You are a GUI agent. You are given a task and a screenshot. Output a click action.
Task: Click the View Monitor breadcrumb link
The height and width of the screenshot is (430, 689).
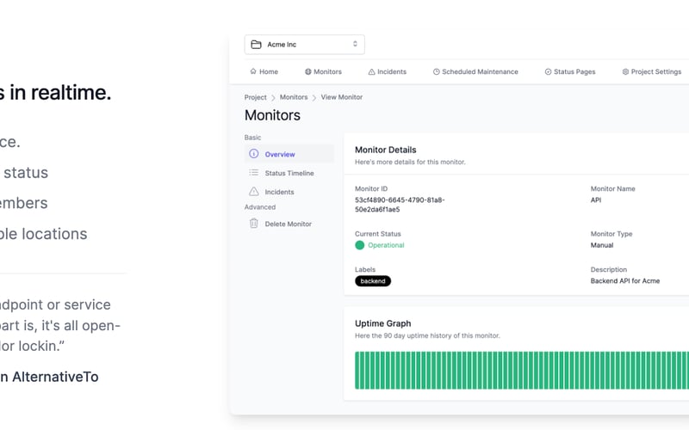point(341,97)
